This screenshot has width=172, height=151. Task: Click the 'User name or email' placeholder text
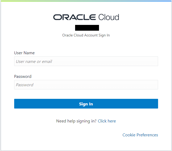[x=34, y=61]
